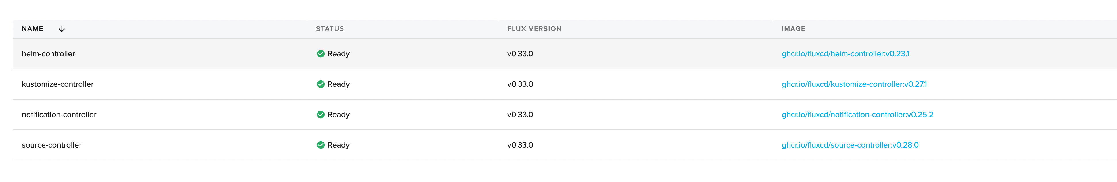
Task: Click the FLUX VERSION column header
Action: 534,29
